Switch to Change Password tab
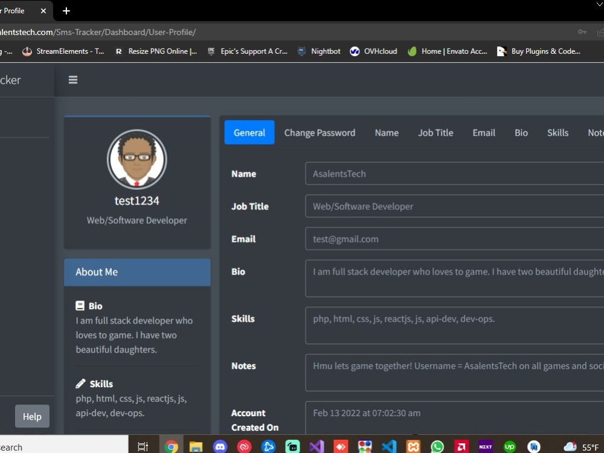The image size is (604, 453). click(320, 132)
